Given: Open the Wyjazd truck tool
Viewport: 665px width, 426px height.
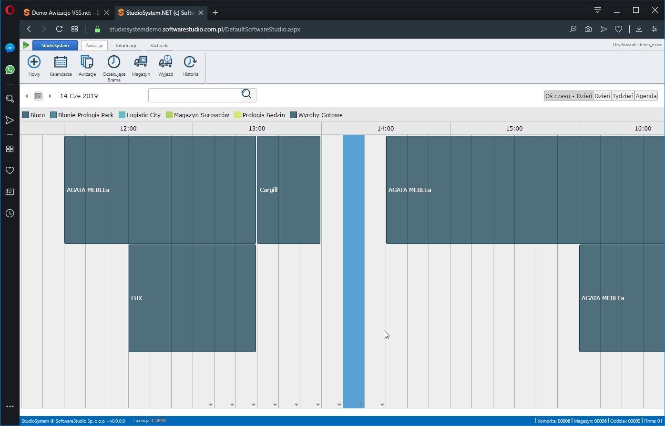Looking at the screenshot, I should click(165, 62).
